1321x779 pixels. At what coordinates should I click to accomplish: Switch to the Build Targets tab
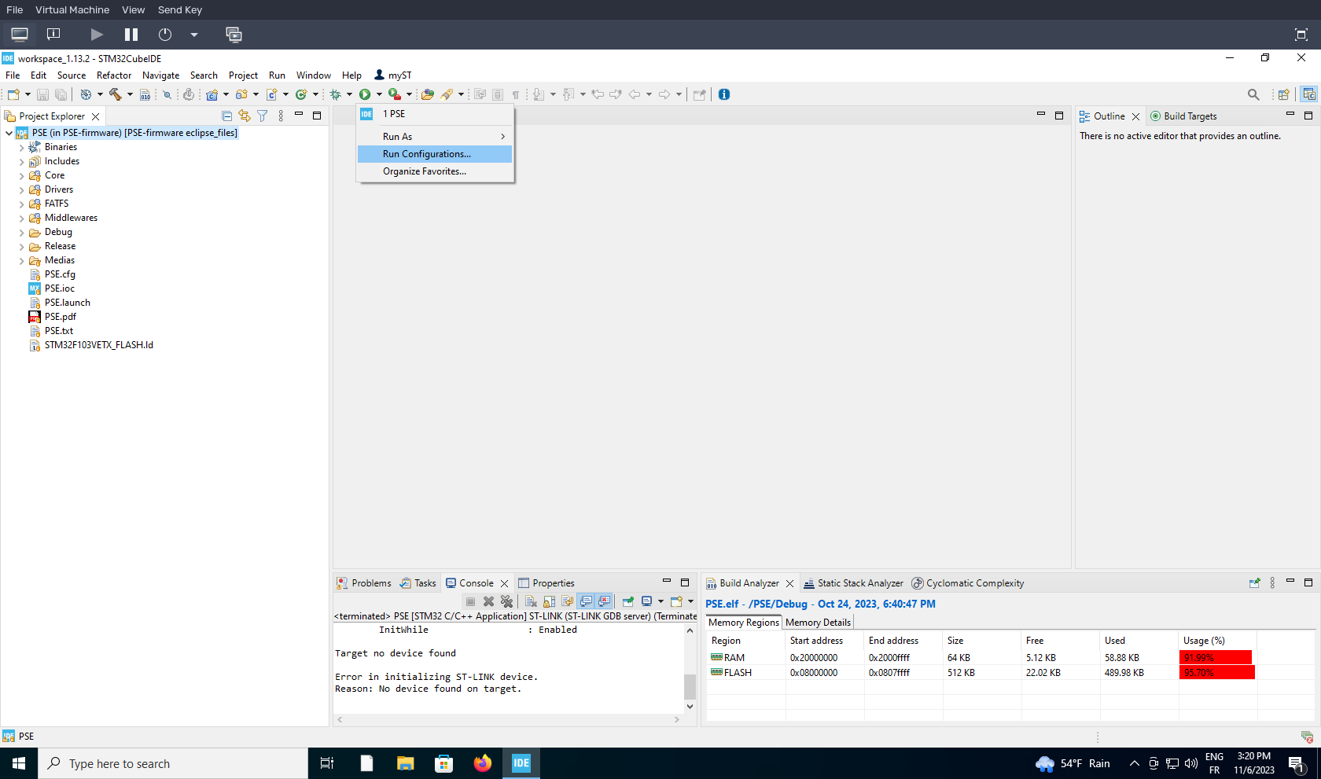(1183, 116)
